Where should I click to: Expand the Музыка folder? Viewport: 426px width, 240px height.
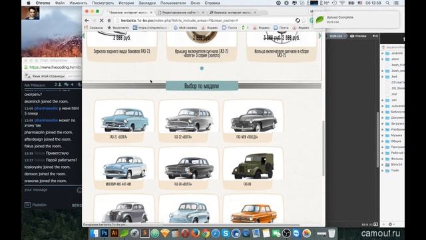[383, 135]
